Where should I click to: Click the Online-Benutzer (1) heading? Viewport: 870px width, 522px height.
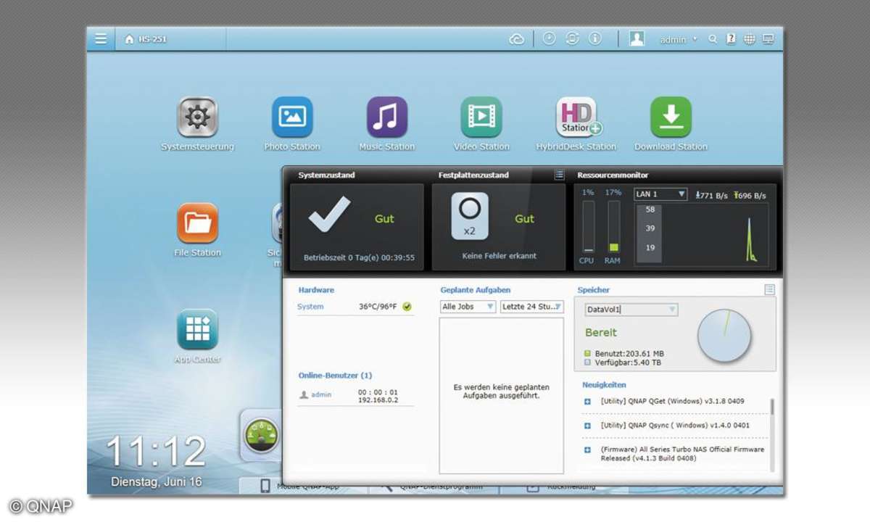pyautogui.click(x=335, y=376)
